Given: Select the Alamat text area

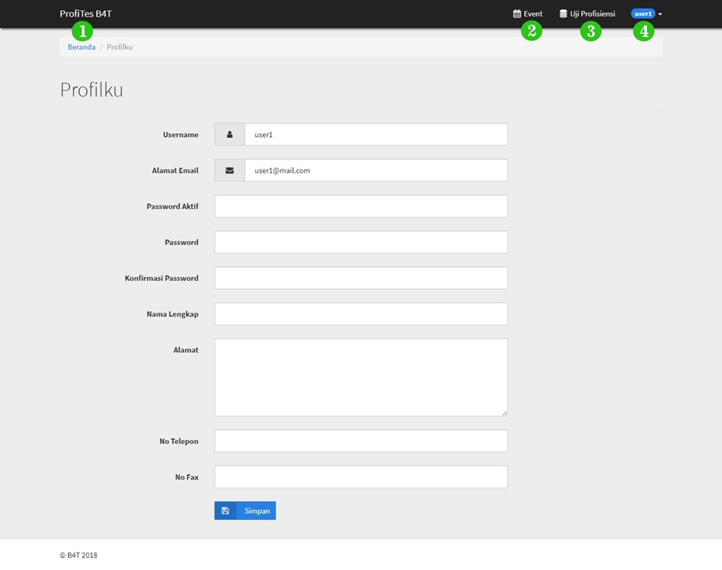Looking at the screenshot, I should (x=360, y=377).
